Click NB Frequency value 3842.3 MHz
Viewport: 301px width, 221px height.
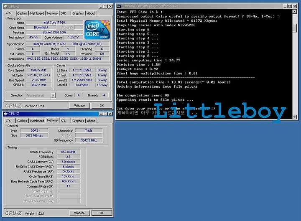(x=89, y=140)
